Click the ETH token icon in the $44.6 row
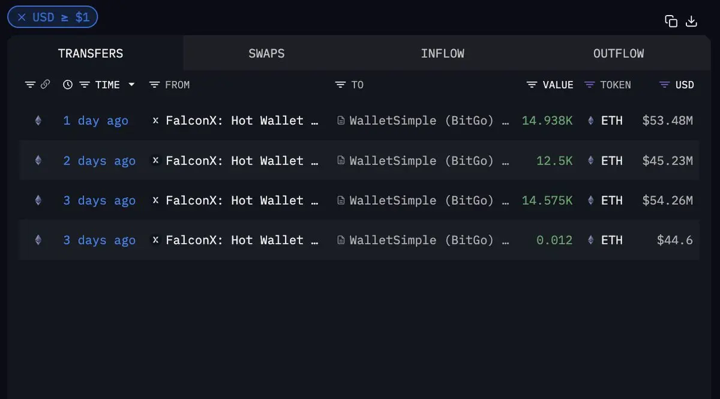Screen dimensions: 720x399 click(x=590, y=240)
